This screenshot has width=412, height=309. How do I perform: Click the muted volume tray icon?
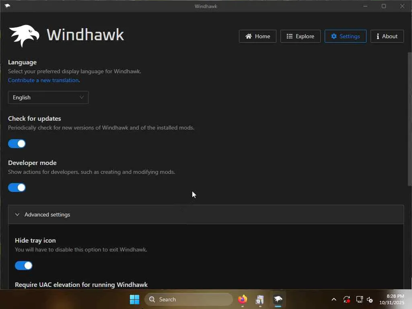click(370, 299)
